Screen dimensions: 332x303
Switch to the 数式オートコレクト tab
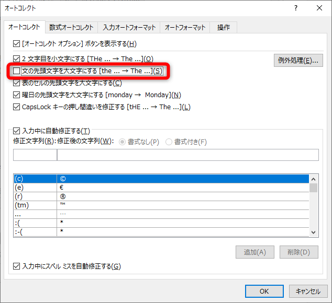click(x=71, y=28)
